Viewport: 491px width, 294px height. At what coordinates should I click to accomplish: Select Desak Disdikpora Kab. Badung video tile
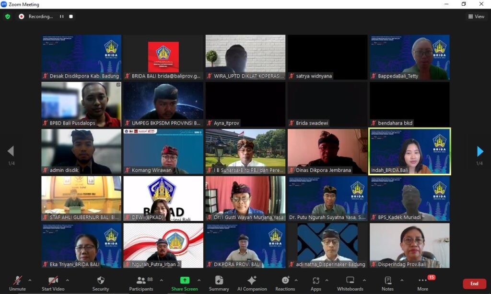[82, 57]
